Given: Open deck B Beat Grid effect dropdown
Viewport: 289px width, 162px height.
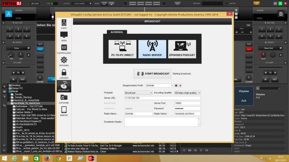Looking at the screenshot, I should point(270,48).
